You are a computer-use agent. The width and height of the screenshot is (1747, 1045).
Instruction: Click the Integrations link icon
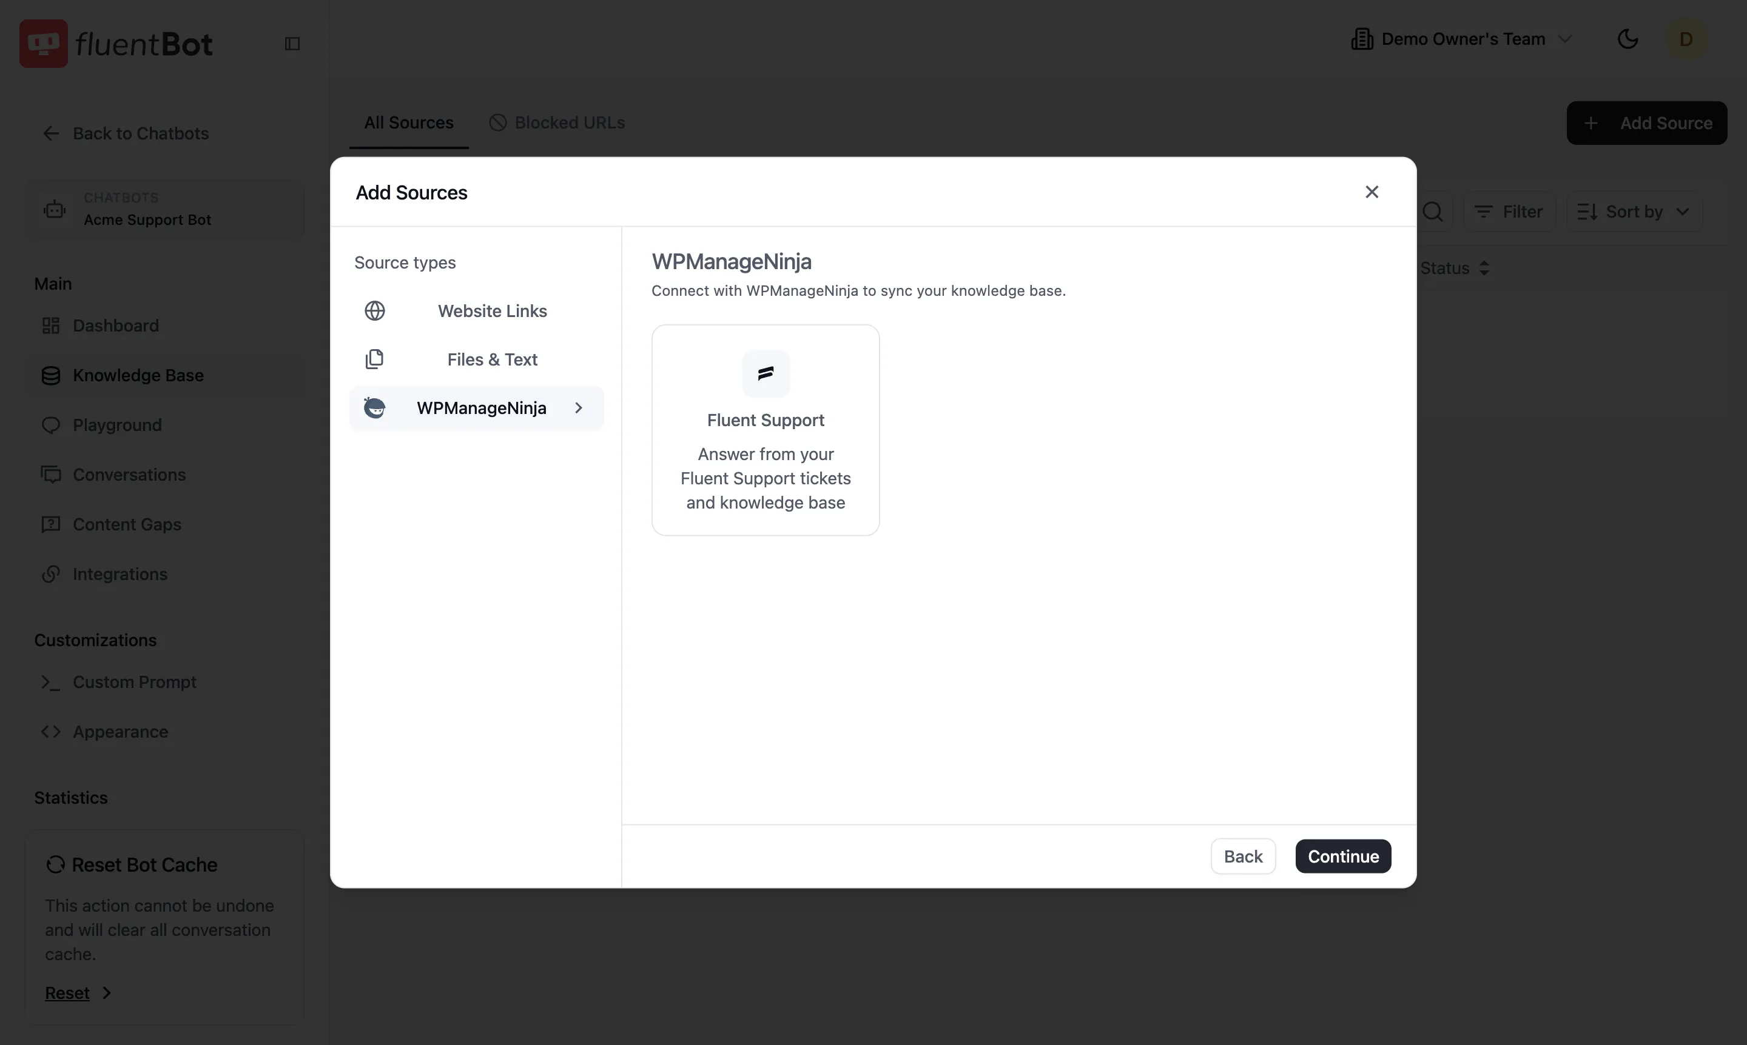coord(51,574)
